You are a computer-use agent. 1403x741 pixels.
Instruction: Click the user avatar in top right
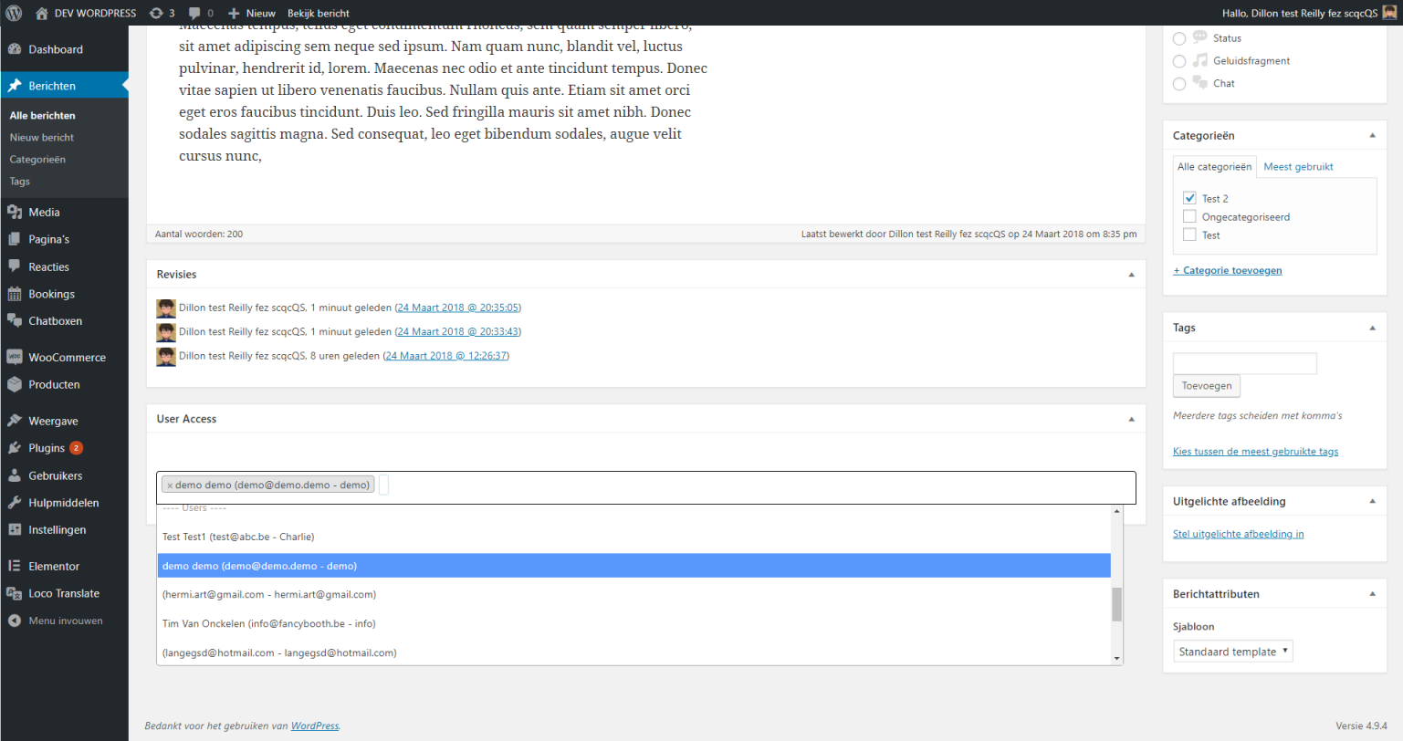click(1389, 13)
